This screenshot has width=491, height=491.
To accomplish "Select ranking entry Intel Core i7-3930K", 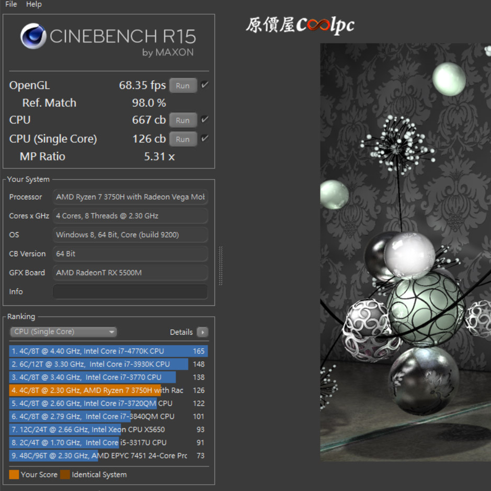I will pyautogui.click(x=108, y=364).
